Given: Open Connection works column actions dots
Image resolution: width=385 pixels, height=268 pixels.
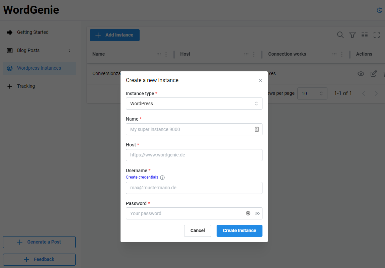Looking at the screenshot, I should pos(342,54).
